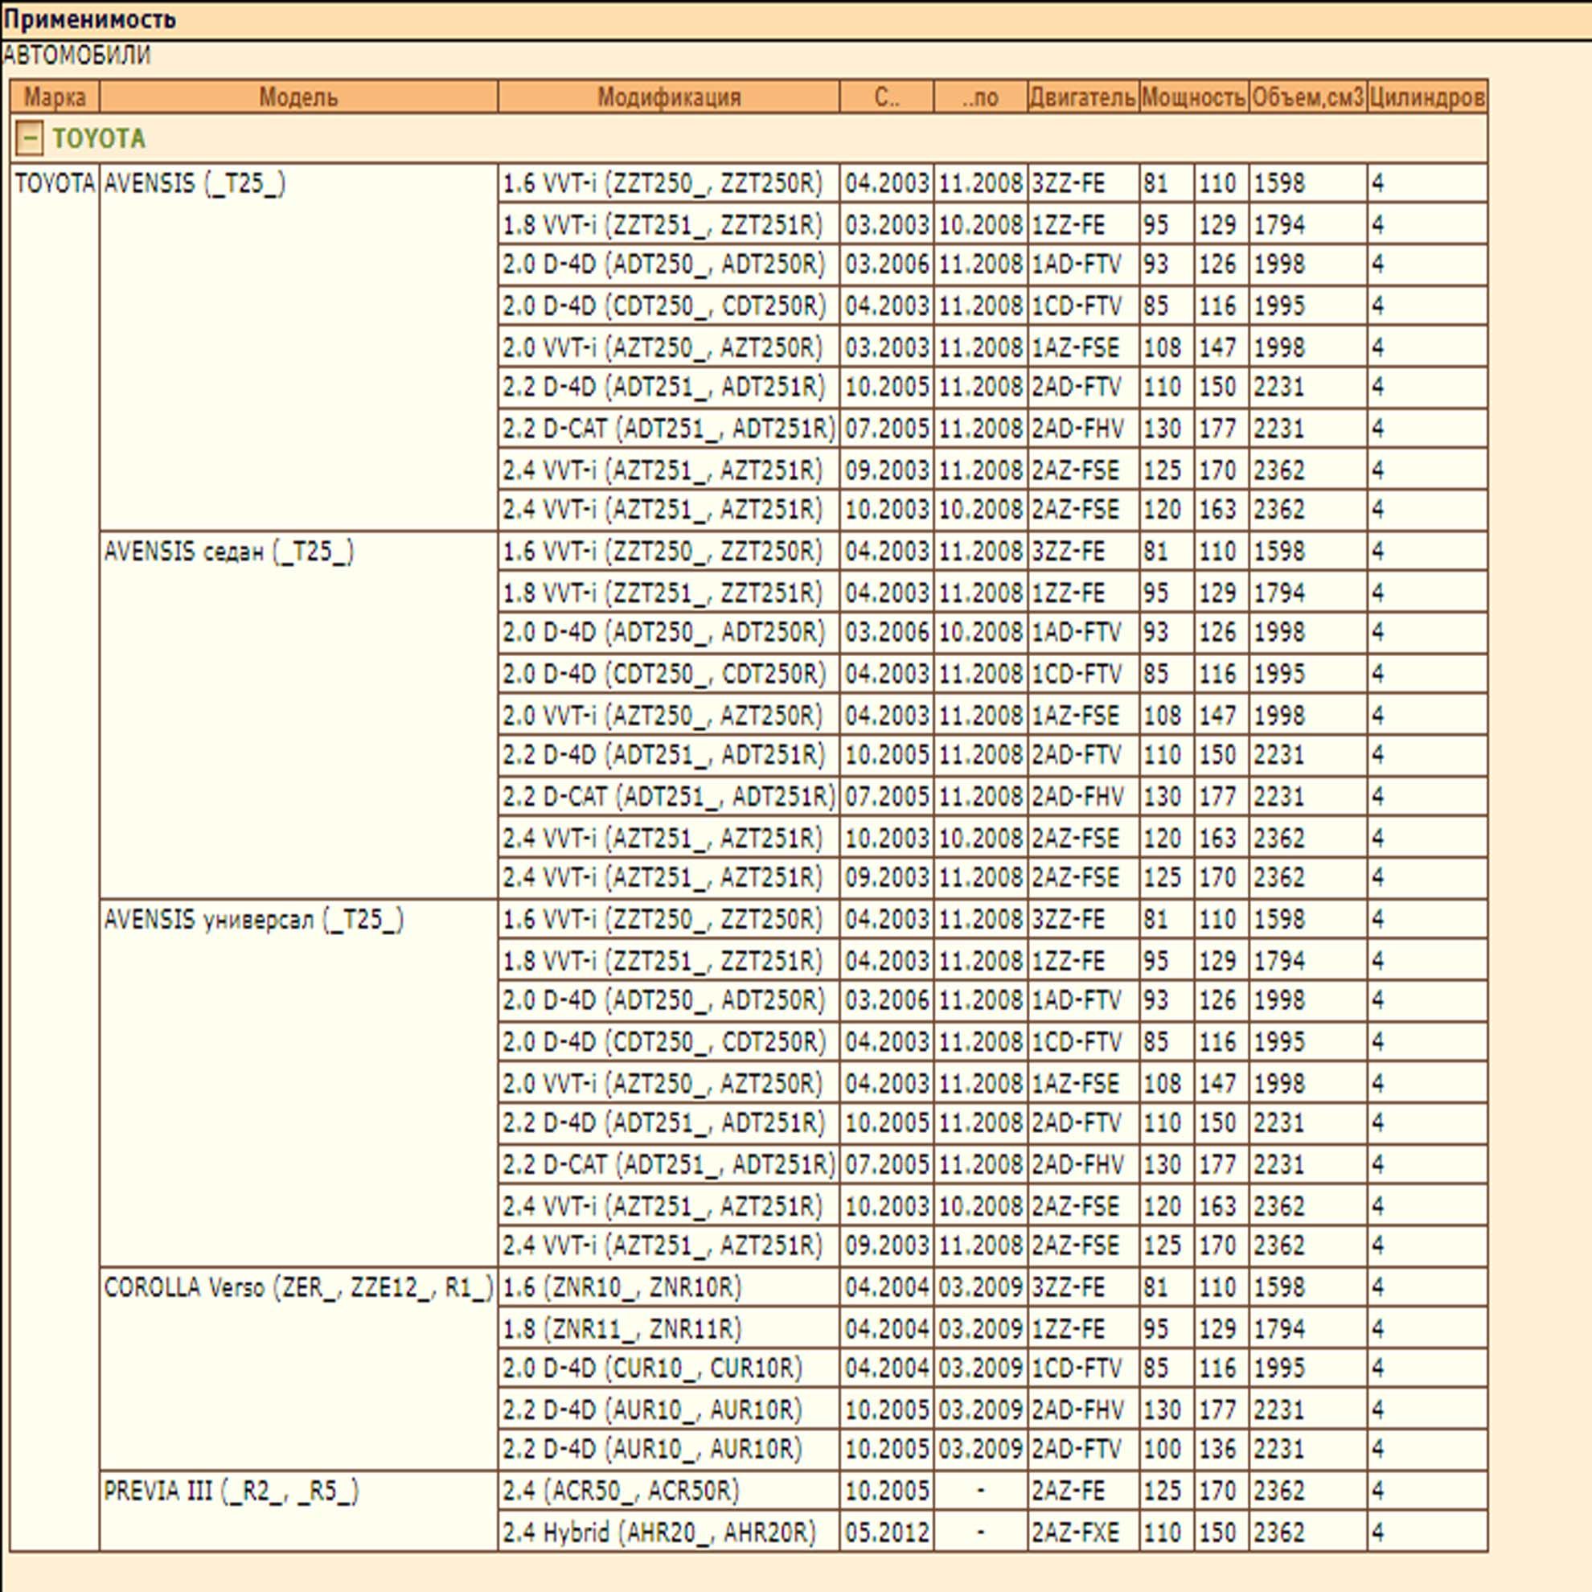Click the АВТОМОБИЛИ label
The height and width of the screenshot is (1592, 1592).
[x=76, y=55]
